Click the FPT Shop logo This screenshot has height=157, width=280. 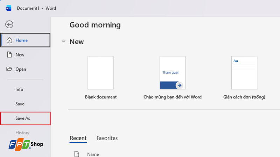point(26,144)
